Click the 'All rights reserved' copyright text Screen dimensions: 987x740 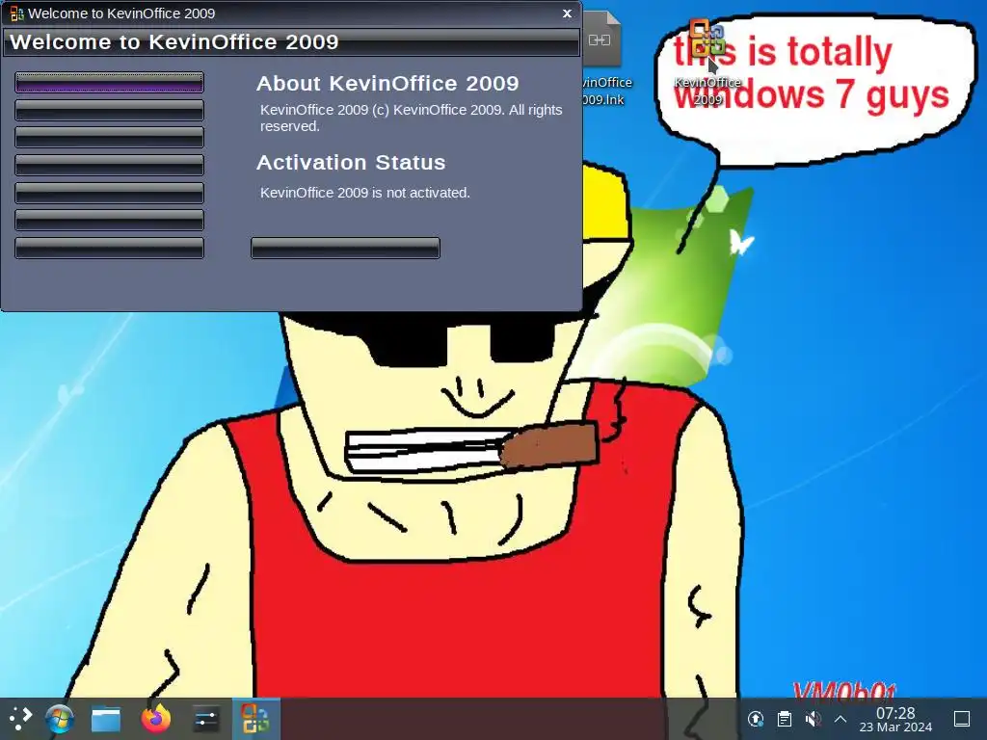point(411,118)
